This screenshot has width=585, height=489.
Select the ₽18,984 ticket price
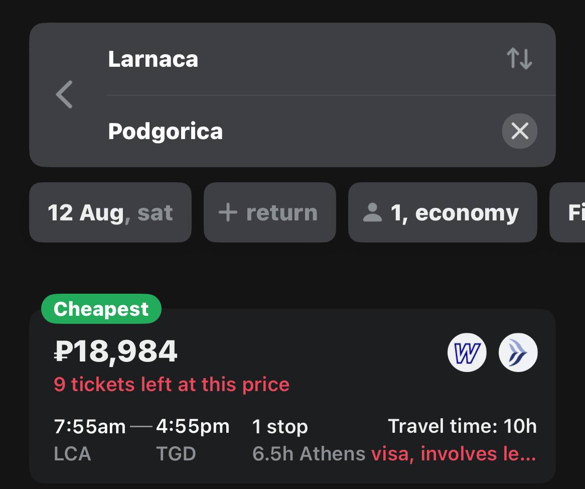click(115, 351)
